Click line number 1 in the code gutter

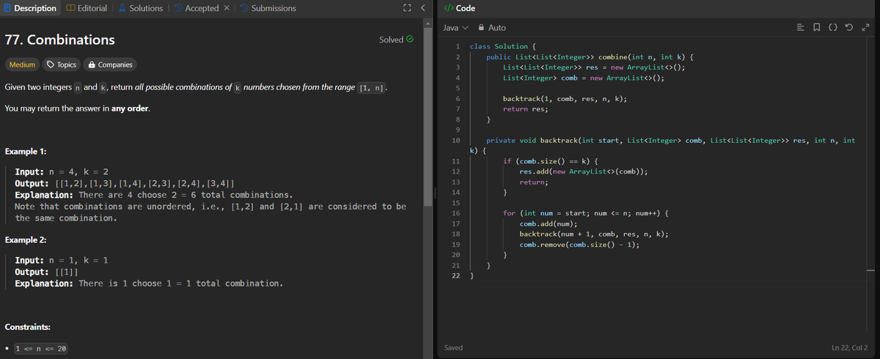pyautogui.click(x=456, y=46)
